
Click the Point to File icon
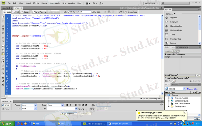(x=80, y=109)
